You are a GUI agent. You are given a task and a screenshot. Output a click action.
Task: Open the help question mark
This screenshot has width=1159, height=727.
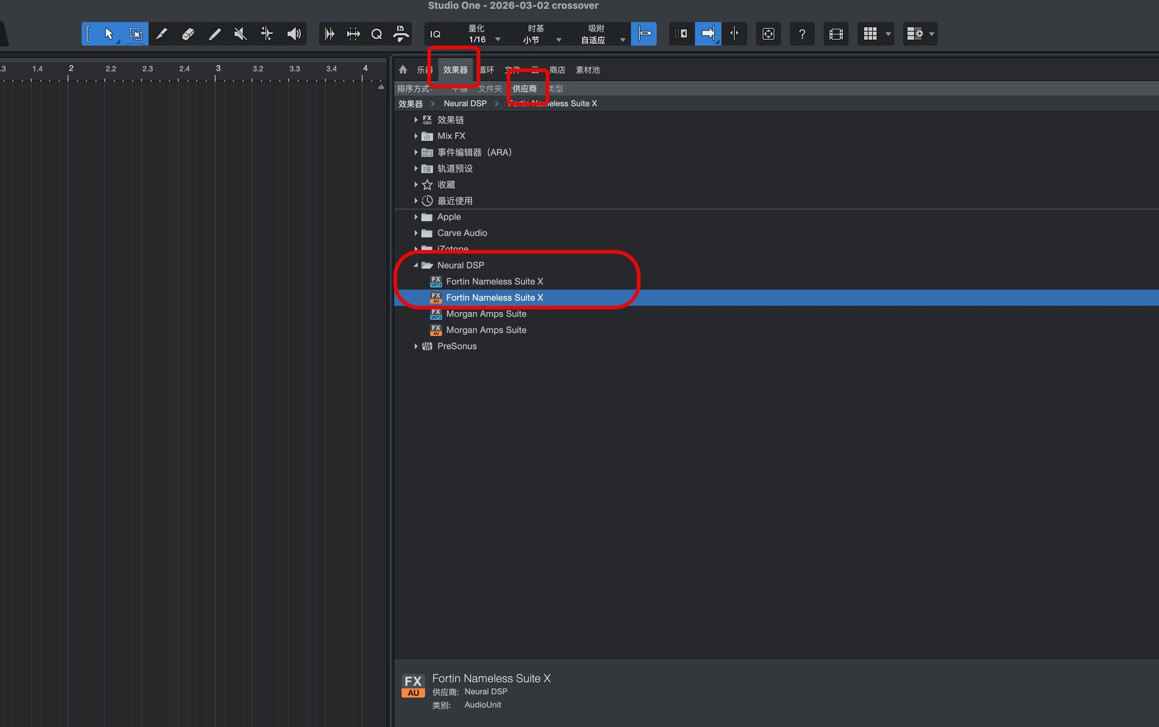coord(802,34)
